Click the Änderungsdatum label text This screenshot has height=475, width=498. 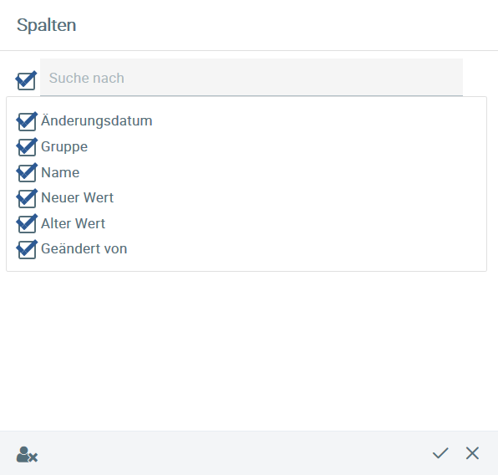pyautogui.click(x=97, y=120)
